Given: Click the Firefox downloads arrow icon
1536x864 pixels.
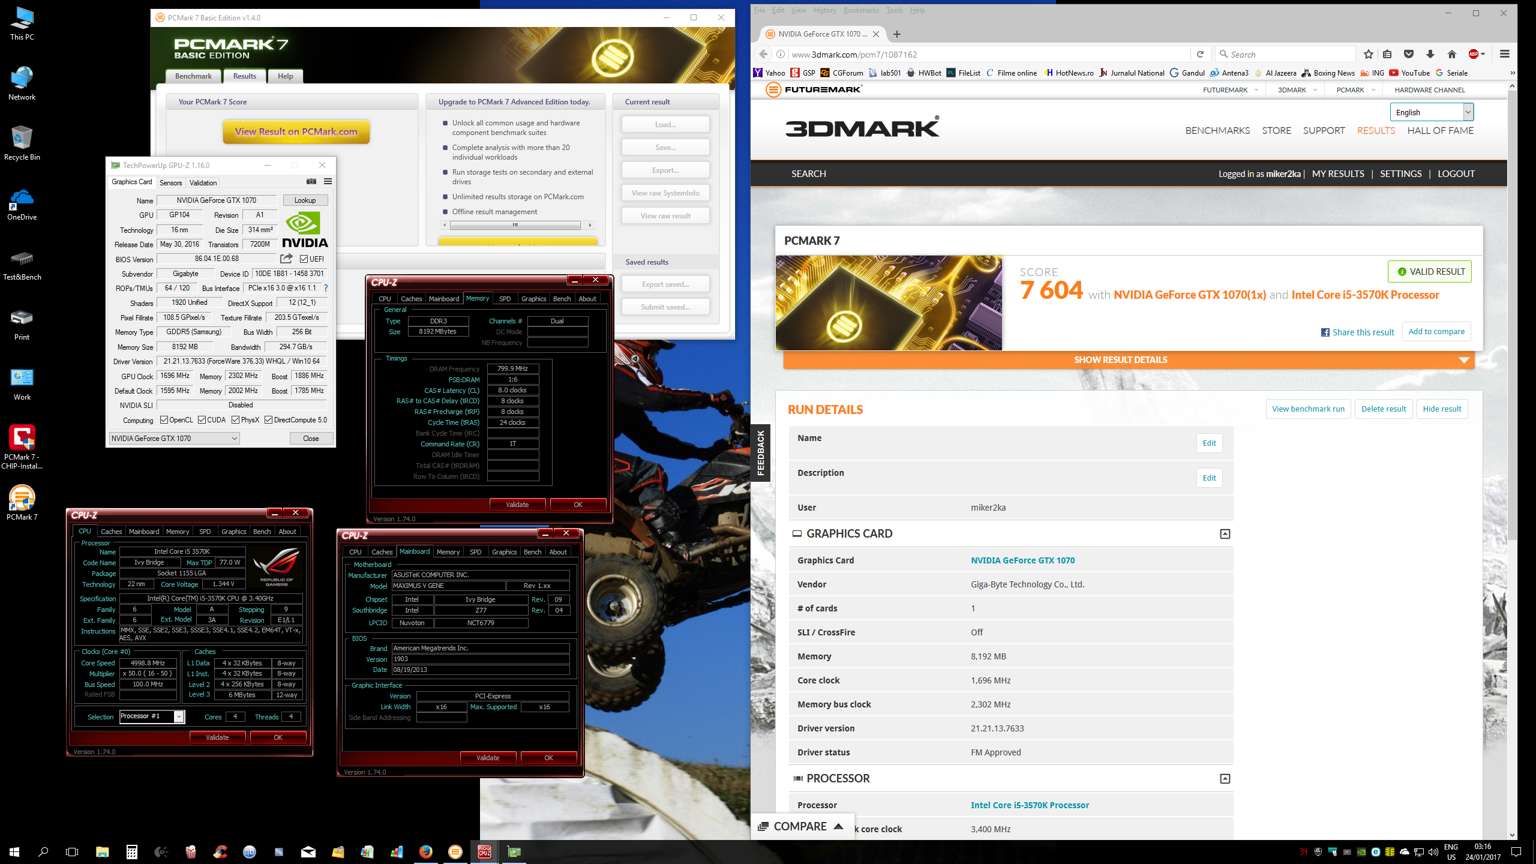Looking at the screenshot, I should 1430,54.
